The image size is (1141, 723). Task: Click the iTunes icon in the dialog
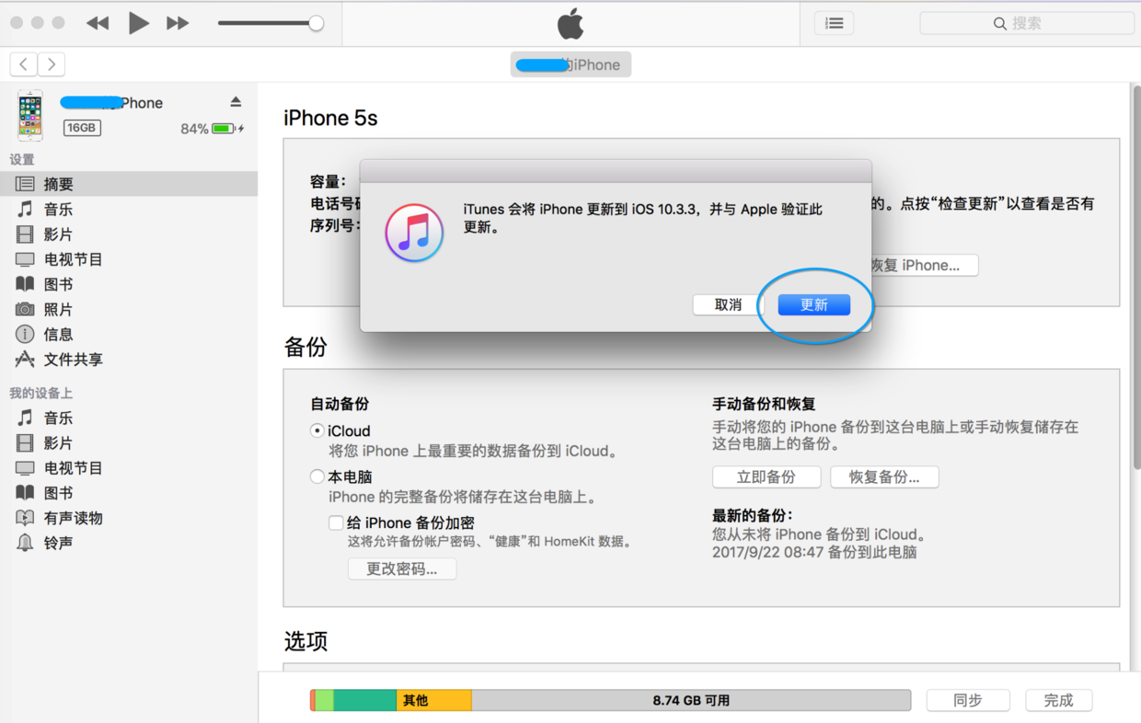click(414, 233)
